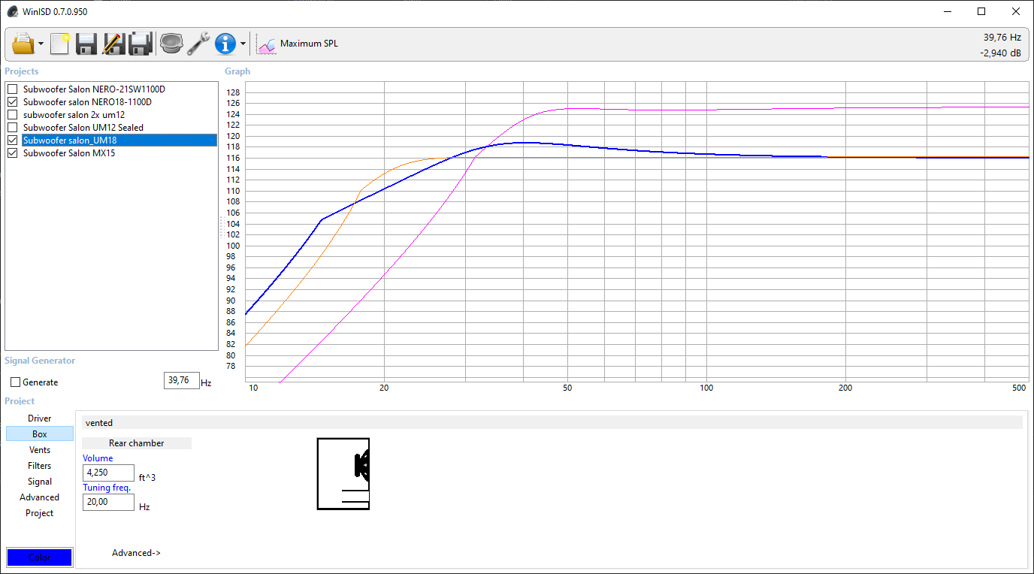Switch to the Box tab
The width and height of the screenshot is (1034, 574).
coord(40,434)
